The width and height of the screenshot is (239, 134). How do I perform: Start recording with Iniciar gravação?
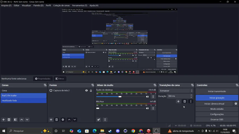(x=217, y=98)
